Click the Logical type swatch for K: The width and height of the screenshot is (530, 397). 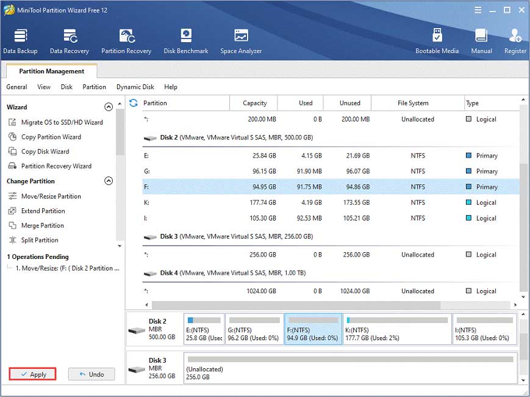pyautogui.click(x=468, y=202)
